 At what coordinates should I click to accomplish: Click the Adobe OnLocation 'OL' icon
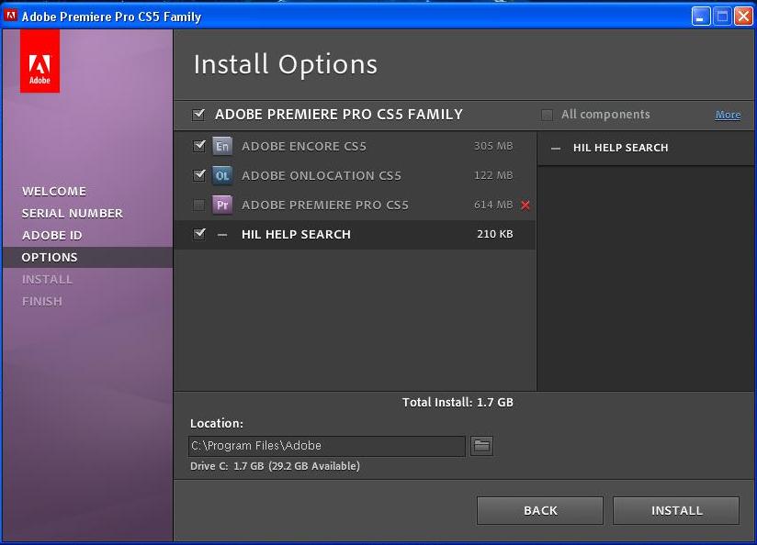(x=222, y=175)
